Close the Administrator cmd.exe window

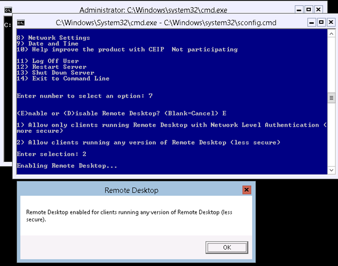(318, 9)
